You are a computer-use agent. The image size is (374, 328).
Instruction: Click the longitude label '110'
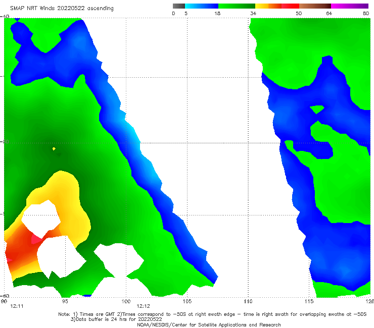pos(248,301)
